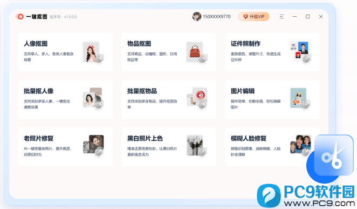The image size is (357, 209).
Task: Click the donut icon for 批量抠物品
Action: 197,98
